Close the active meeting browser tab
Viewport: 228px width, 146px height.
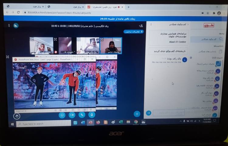pyautogui.click(x=123, y=7)
